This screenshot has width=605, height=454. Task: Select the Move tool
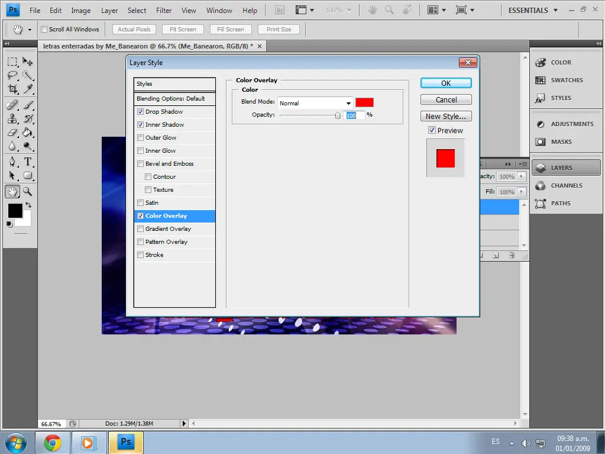point(27,62)
